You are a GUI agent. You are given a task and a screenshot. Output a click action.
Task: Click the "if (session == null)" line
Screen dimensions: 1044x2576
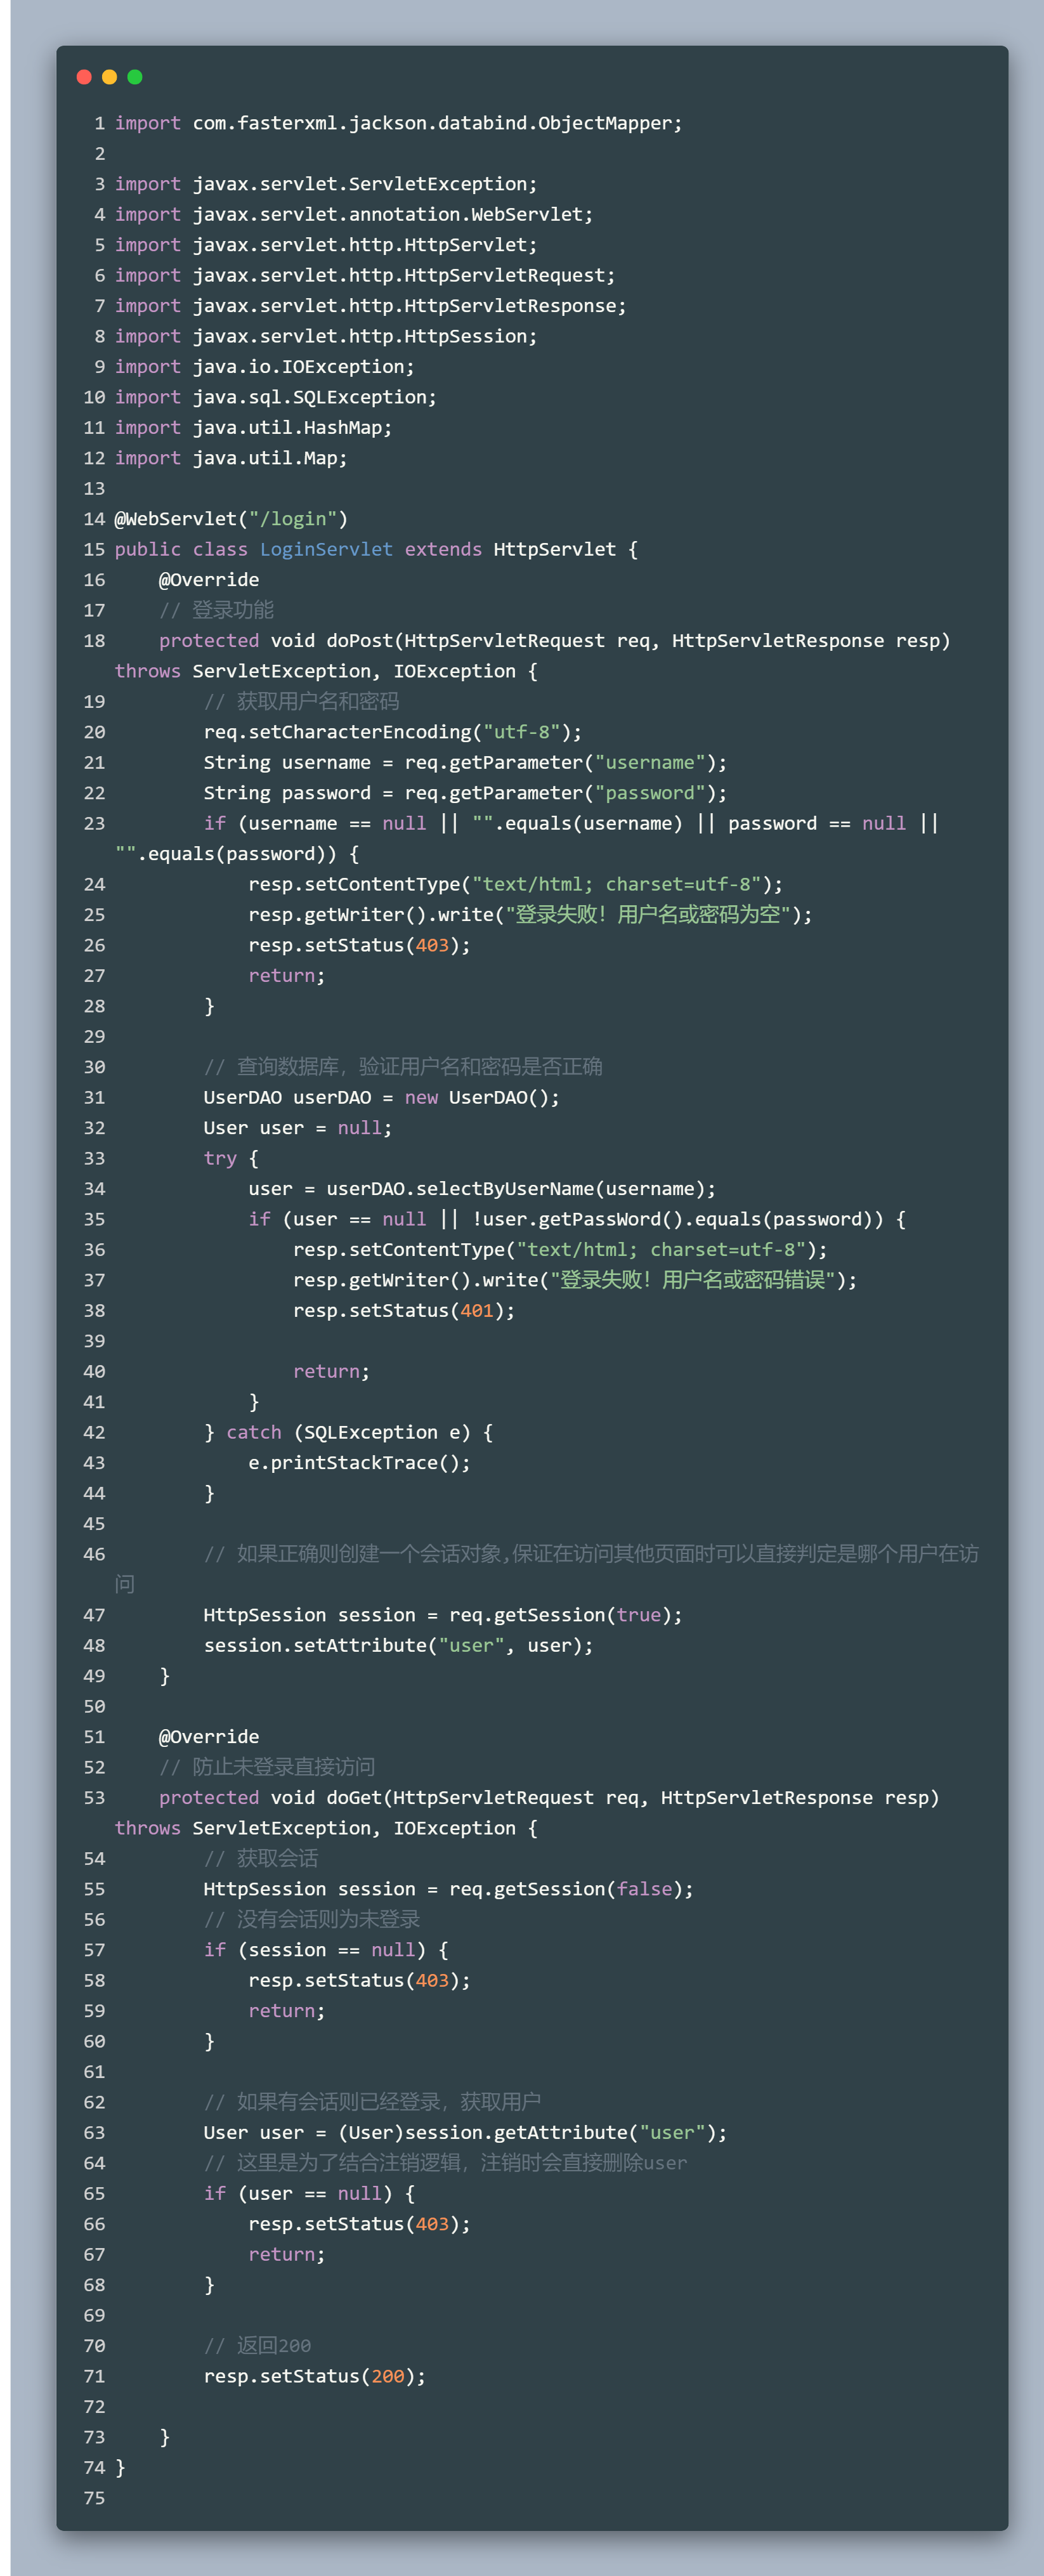326,1950
